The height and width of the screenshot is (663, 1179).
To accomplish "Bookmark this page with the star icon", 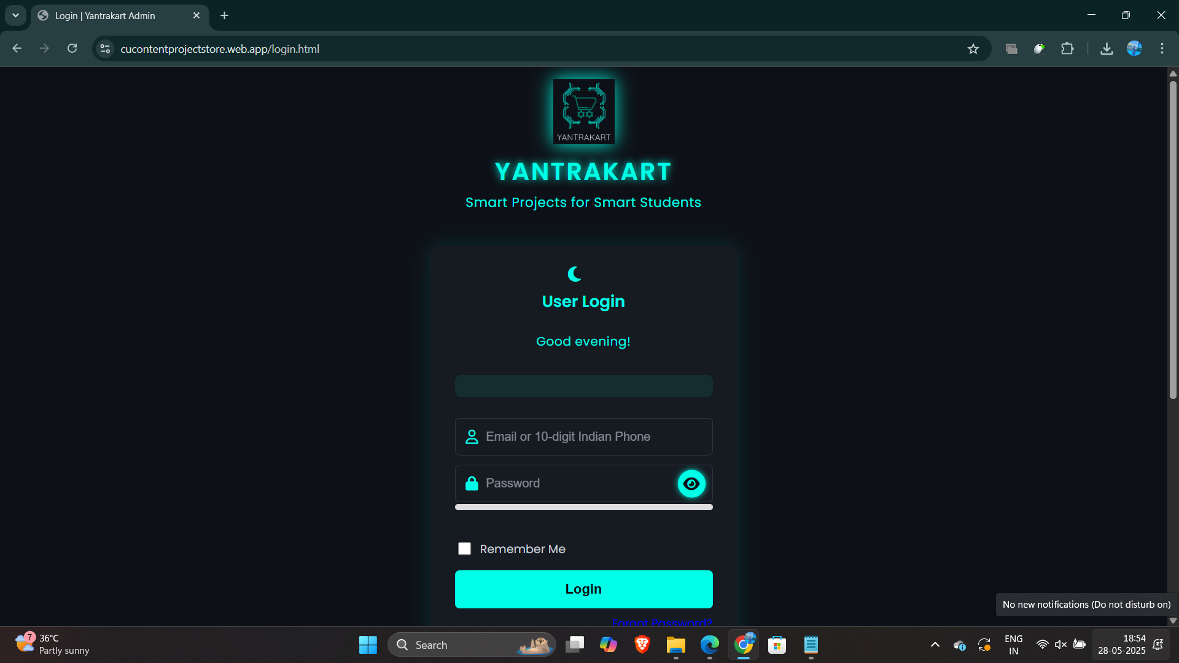I will [973, 49].
